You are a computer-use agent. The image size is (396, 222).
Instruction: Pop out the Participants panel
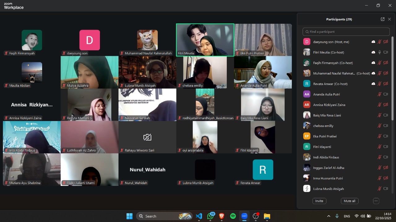point(382,19)
